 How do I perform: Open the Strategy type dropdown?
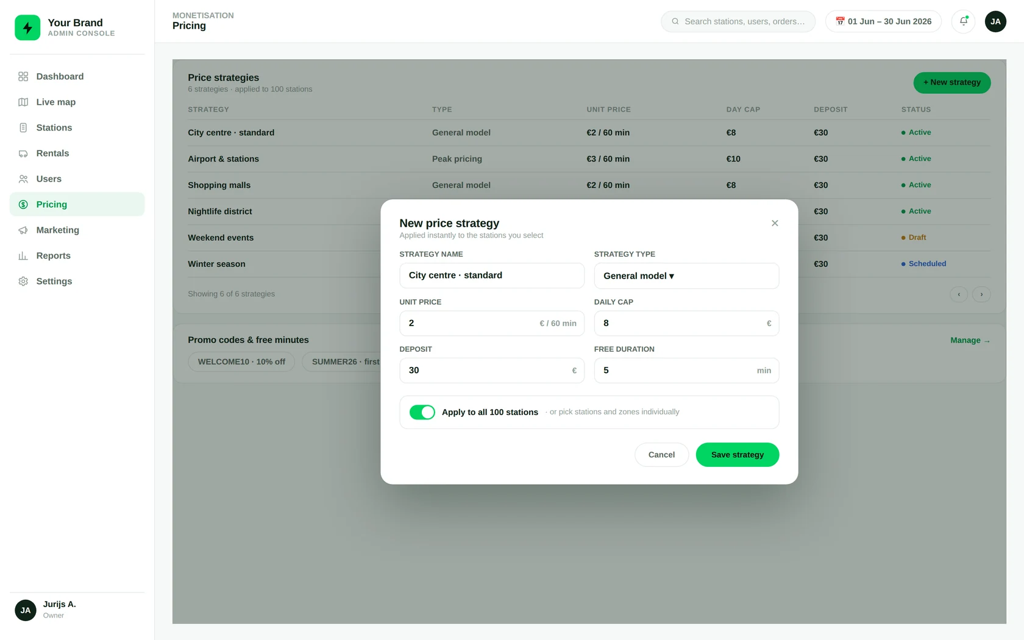[686, 276]
